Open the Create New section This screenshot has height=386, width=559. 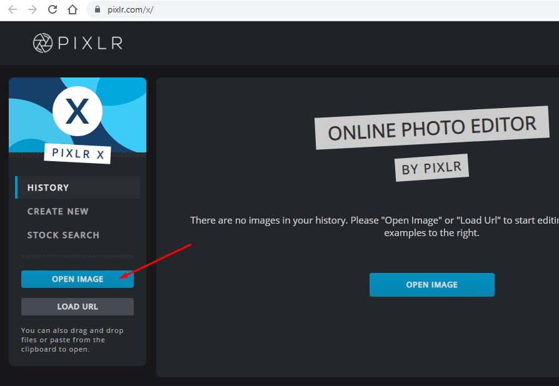58,211
